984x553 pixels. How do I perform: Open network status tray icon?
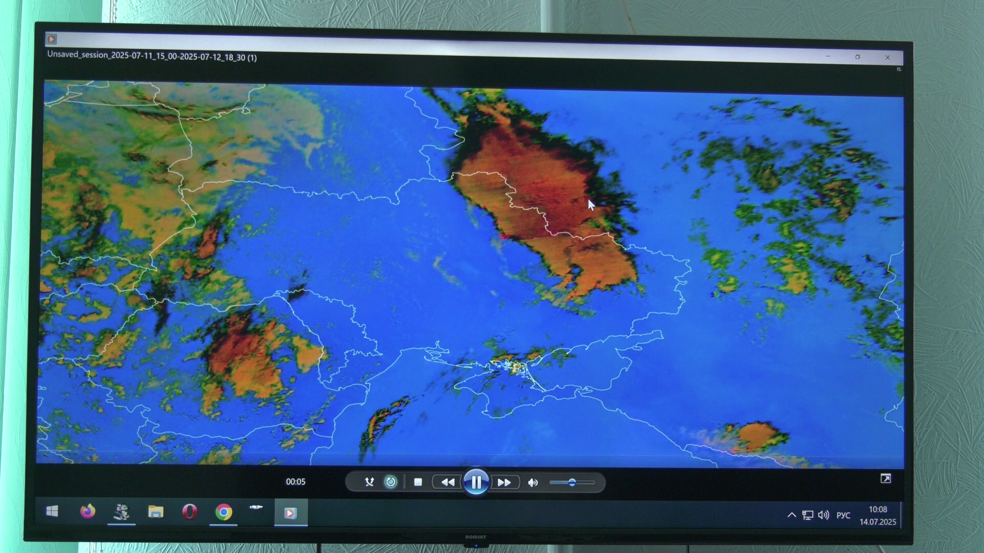(x=808, y=515)
